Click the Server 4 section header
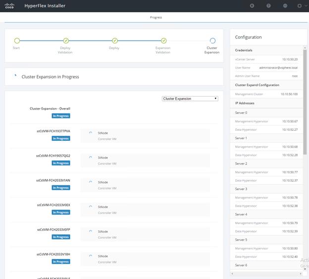The height and width of the screenshot is (279, 309). coord(266,215)
